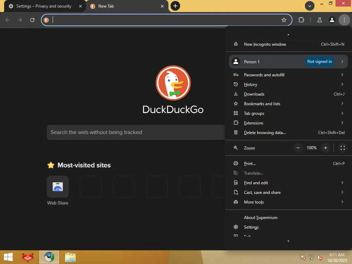The width and height of the screenshot is (352, 264).
Task: Bookmark this tab with the star icon
Action: pos(284,20)
